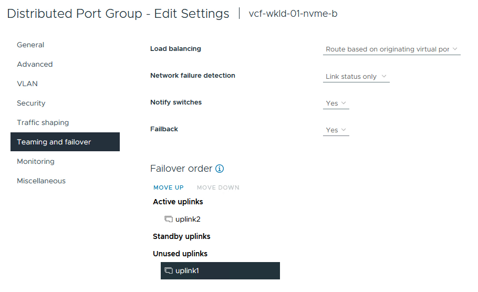Switch to the VLAN section
The image size is (478, 292).
tap(27, 84)
